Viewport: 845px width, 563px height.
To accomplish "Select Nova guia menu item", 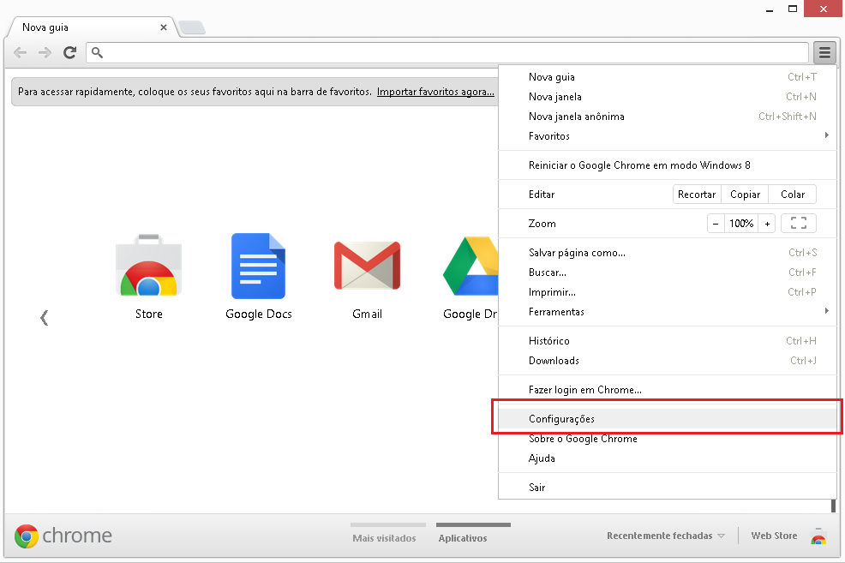I will pos(667,77).
